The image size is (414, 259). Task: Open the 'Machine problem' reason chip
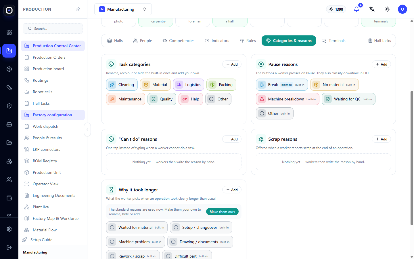tap(135, 242)
